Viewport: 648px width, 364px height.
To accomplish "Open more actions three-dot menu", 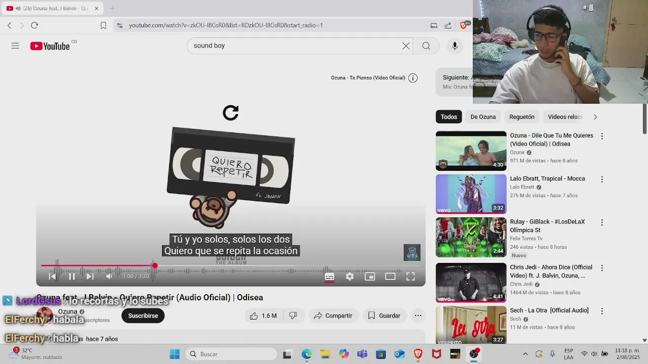I will point(418,316).
